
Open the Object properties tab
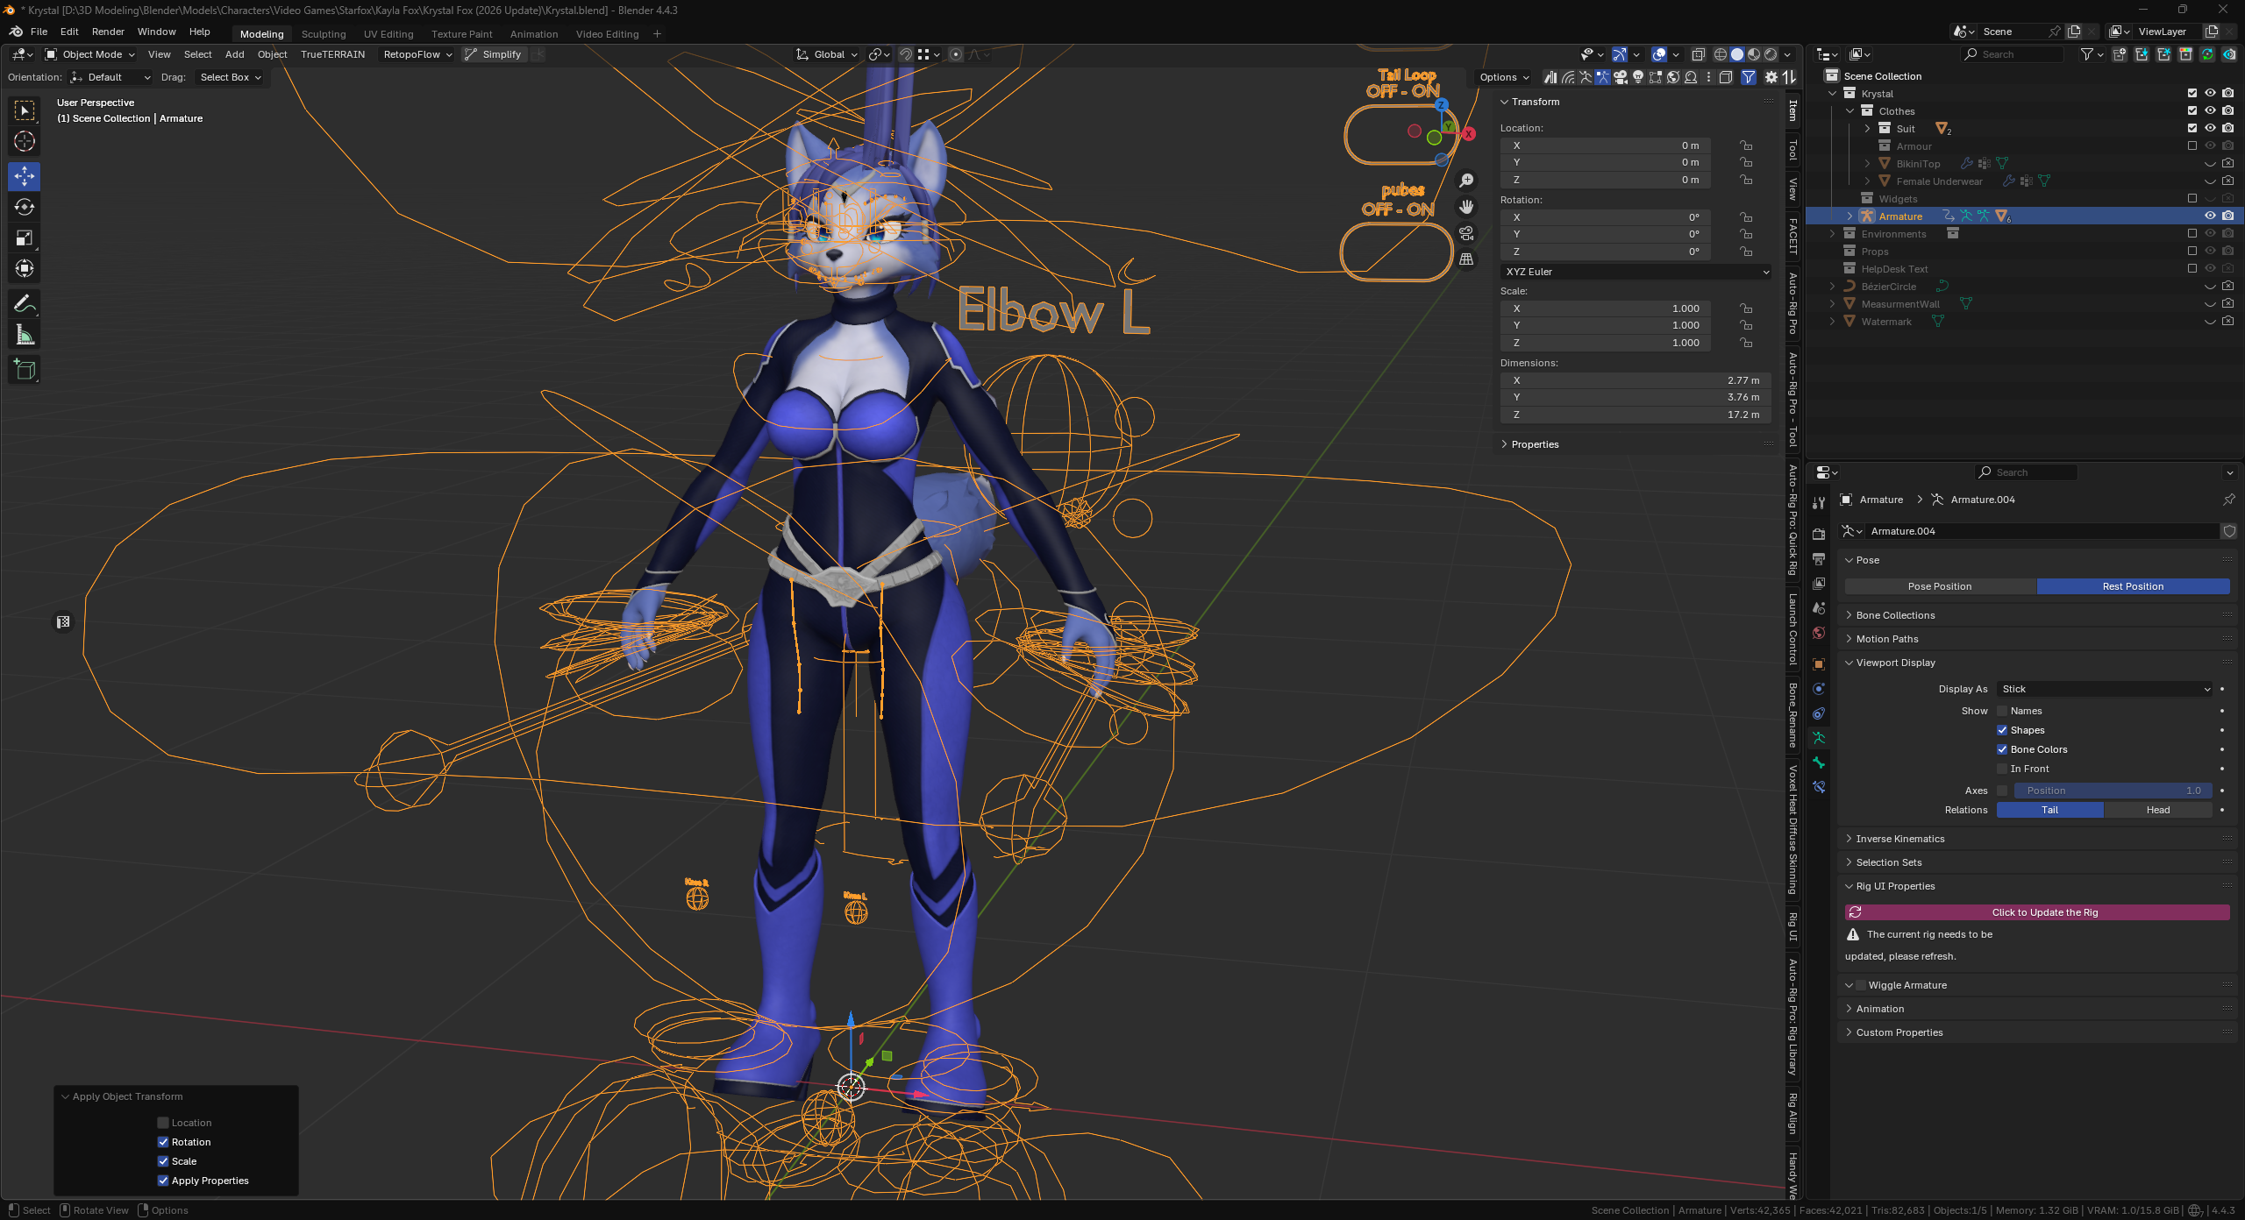pos(1819,664)
